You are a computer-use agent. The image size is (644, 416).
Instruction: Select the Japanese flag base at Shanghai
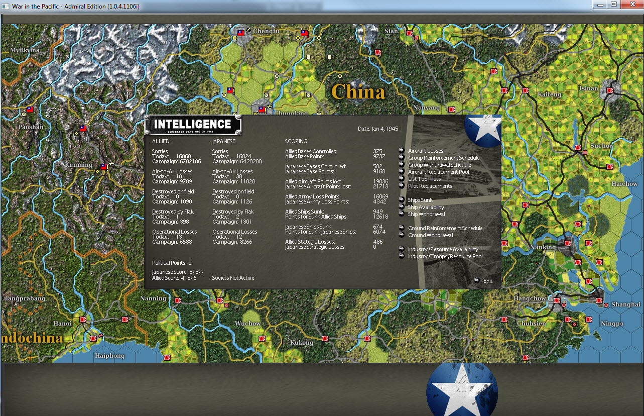[599, 300]
